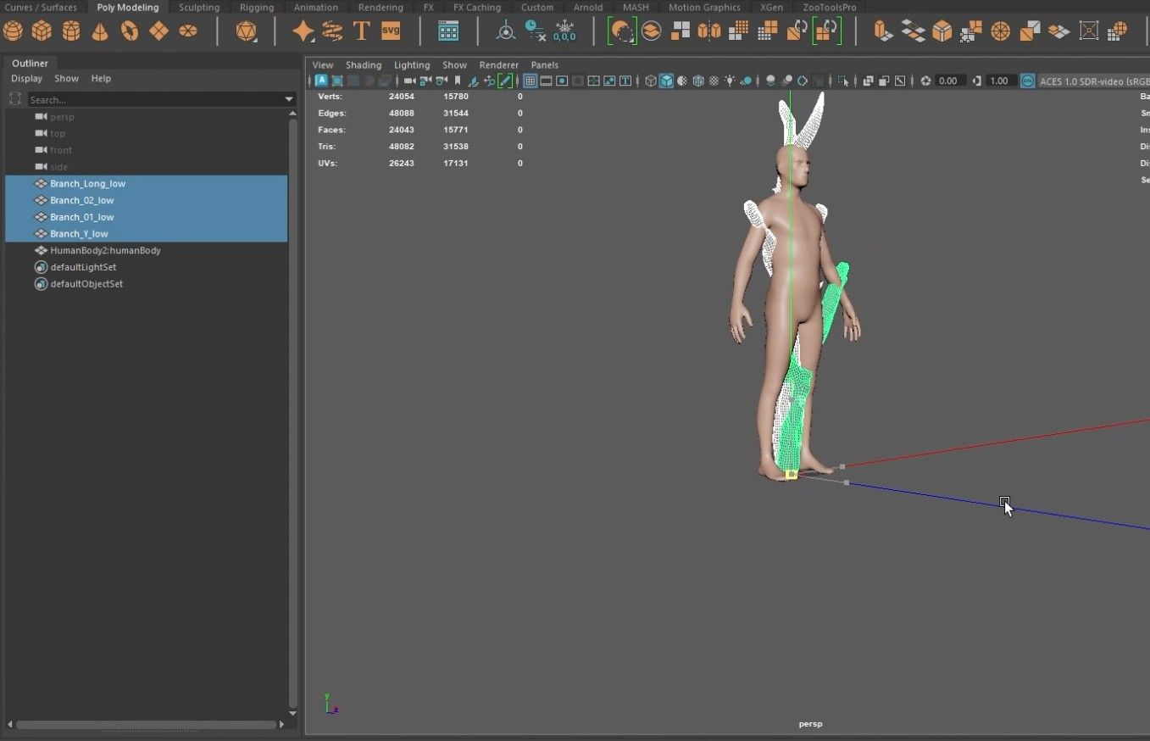Screen dimensions: 1150x741
Task: Open the ACES 1.0 SDR-video view transform dropdown
Action: click(x=1093, y=81)
